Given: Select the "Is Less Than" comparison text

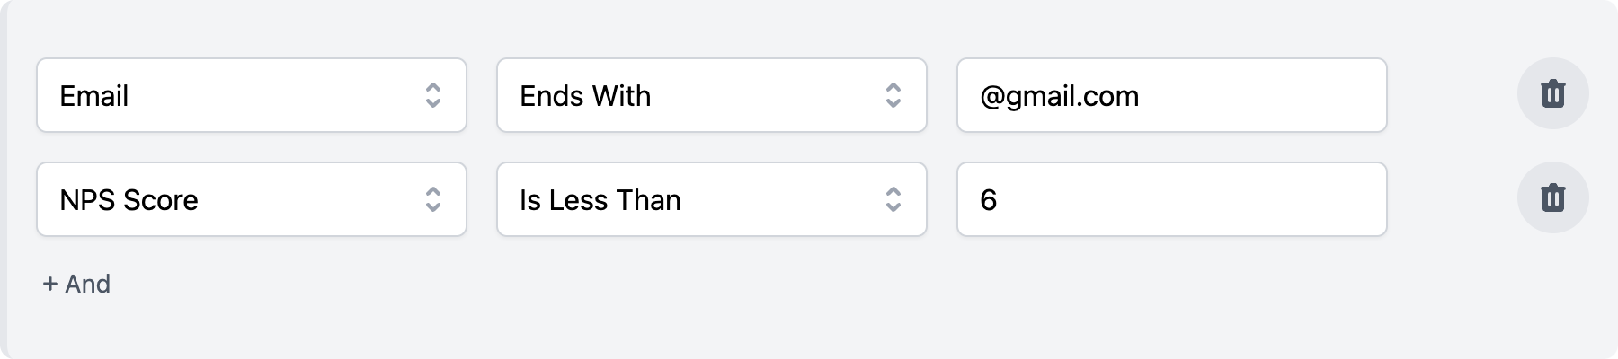Looking at the screenshot, I should [x=600, y=200].
